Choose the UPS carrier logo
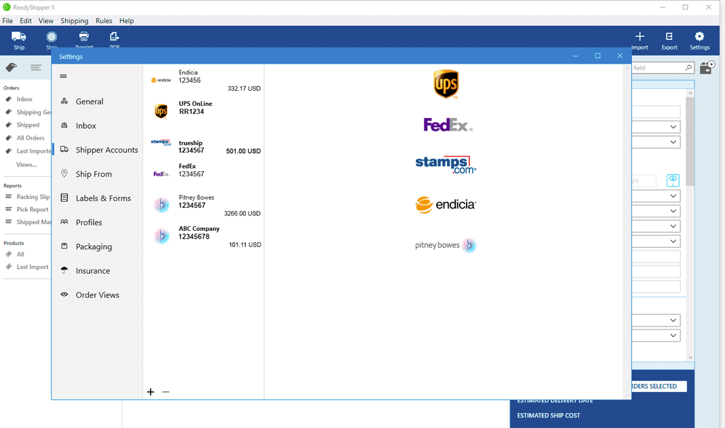The width and height of the screenshot is (725, 428). (x=446, y=84)
